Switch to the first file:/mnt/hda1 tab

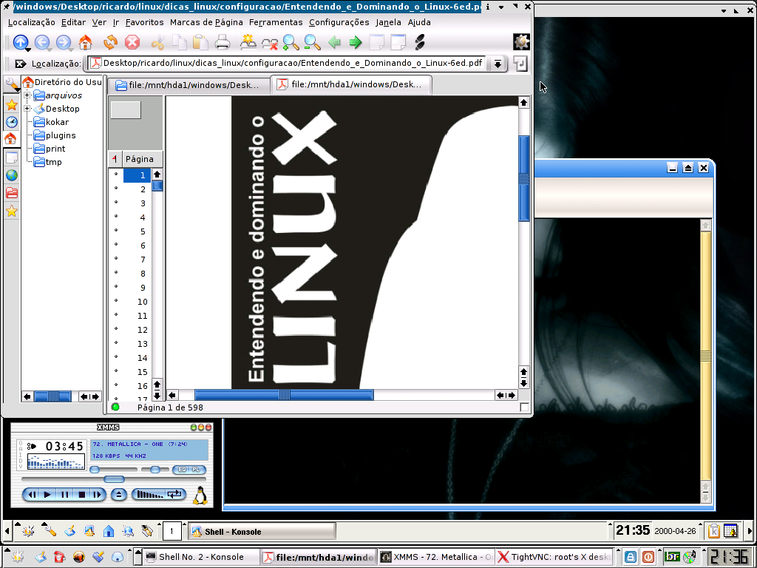pyautogui.click(x=189, y=85)
